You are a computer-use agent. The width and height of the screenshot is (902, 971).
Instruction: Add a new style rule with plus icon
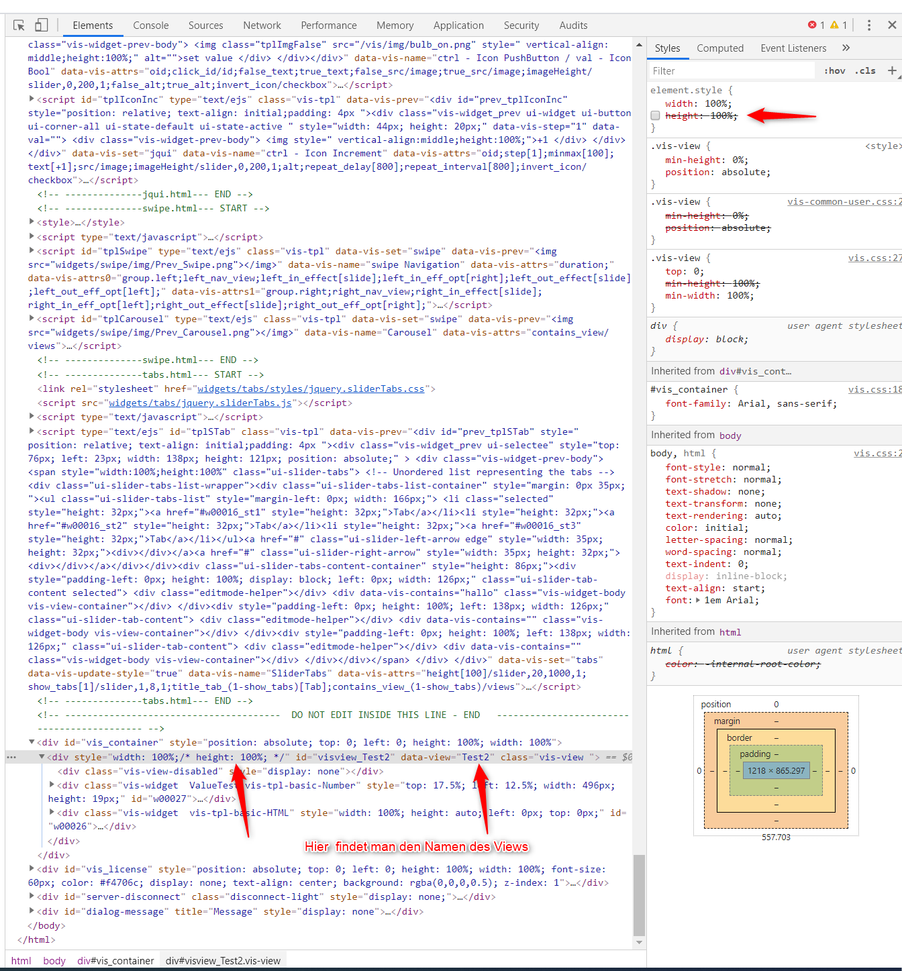[x=892, y=70]
